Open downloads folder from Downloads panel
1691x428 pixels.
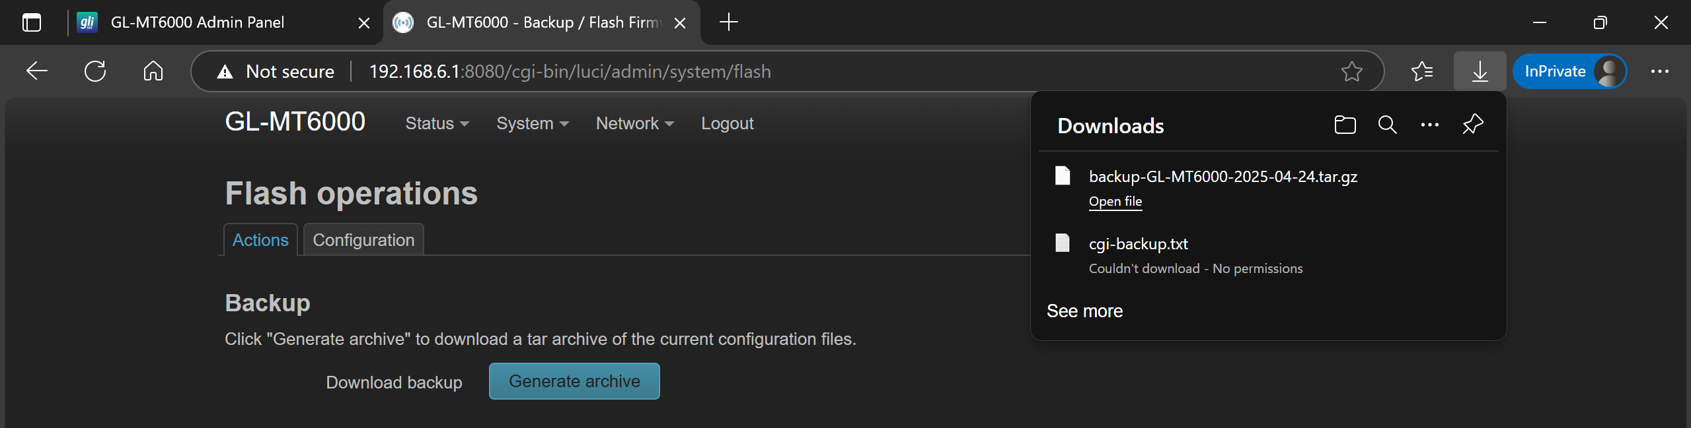(x=1345, y=125)
